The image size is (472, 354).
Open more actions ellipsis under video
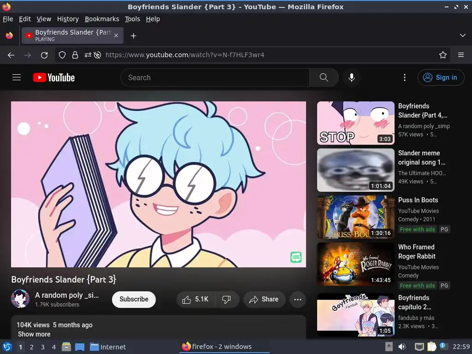(297, 299)
